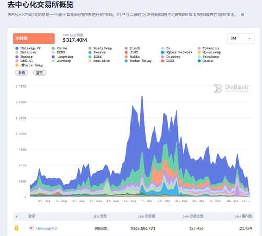Toggle Hakka legend entry
This screenshot has width=262, height=236.
tap(133, 57)
